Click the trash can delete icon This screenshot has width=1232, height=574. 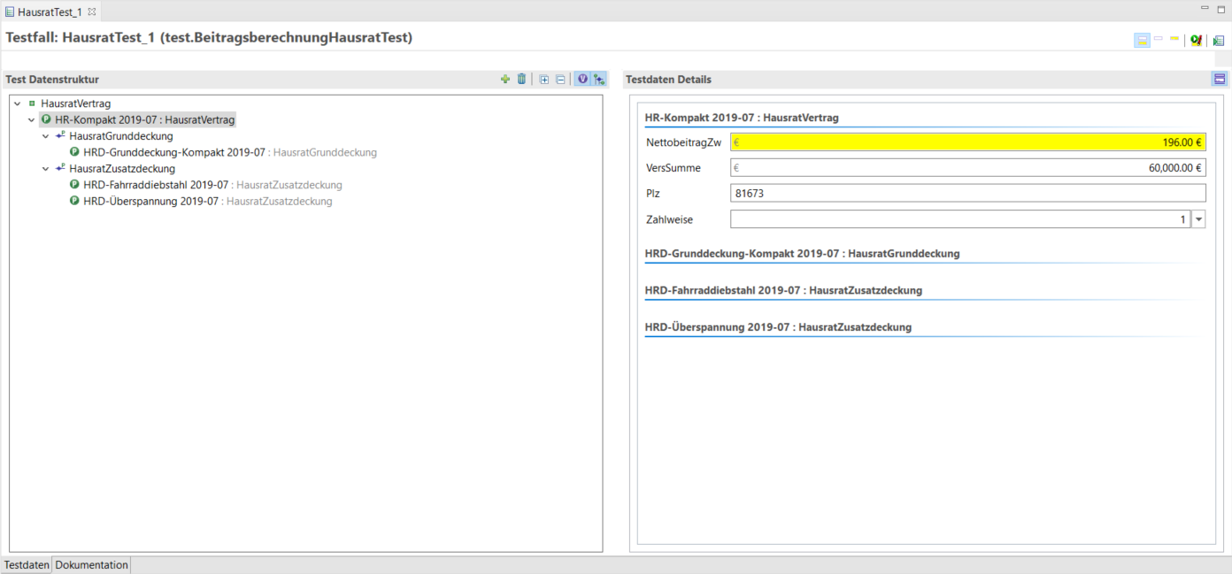[521, 80]
